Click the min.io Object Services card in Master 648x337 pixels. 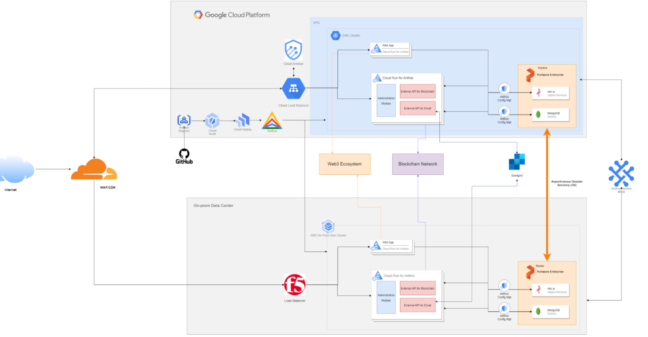[551, 290]
